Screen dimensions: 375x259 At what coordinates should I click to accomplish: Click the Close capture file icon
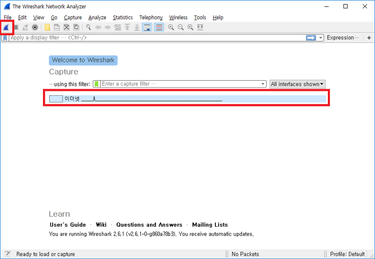66,27
